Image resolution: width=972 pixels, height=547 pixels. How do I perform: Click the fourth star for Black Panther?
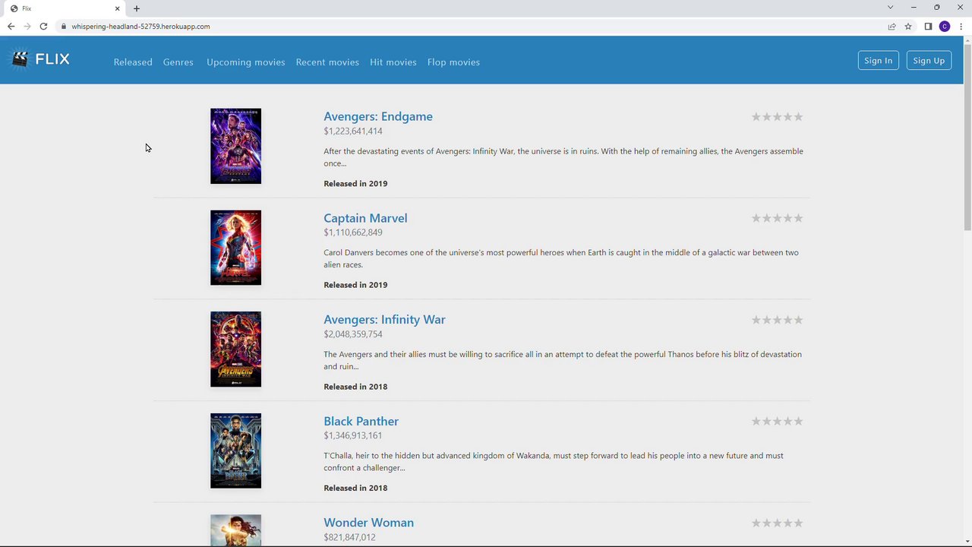[x=787, y=422]
